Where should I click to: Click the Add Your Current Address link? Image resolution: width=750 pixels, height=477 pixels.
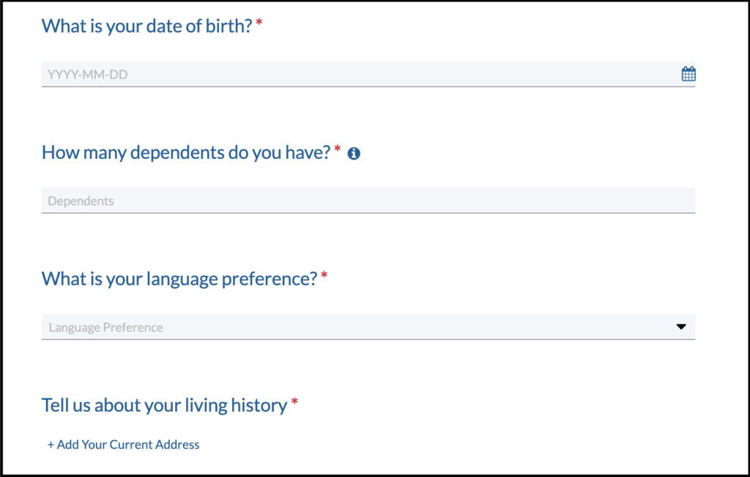tap(124, 445)
